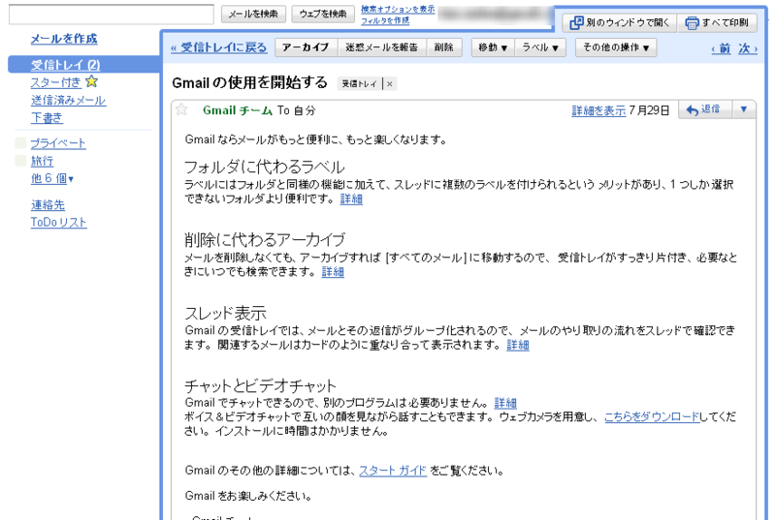The height and width of the screenshot is (520, 776).
Task: Click the search input field
Action: click(112, 15)
